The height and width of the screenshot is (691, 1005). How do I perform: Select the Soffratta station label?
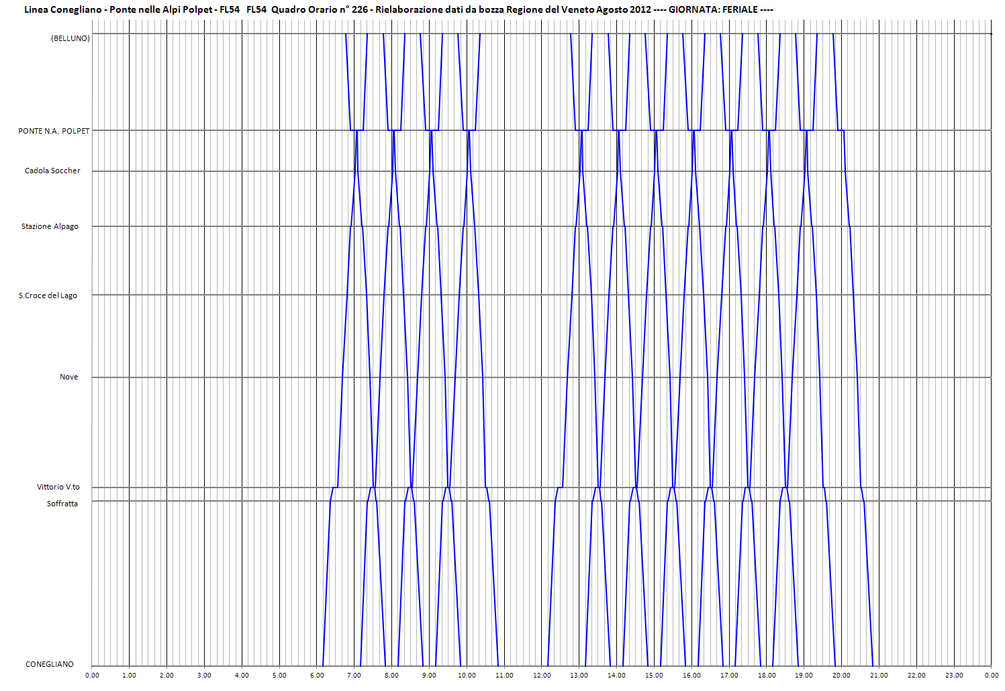[62, 504]
